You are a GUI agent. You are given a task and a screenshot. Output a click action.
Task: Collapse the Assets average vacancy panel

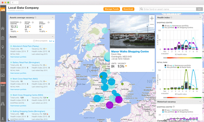coord(53,17)
